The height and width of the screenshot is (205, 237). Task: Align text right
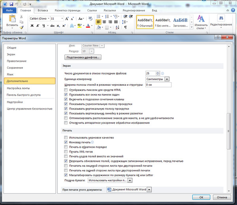[110, 22]
